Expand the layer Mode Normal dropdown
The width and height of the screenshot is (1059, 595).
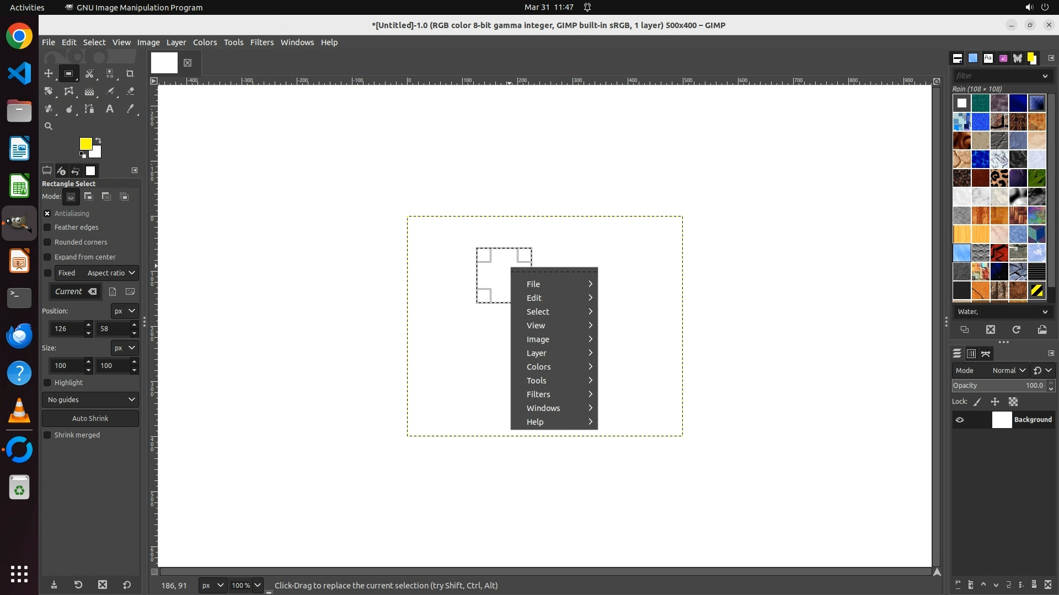click(x=1008, y=371)
